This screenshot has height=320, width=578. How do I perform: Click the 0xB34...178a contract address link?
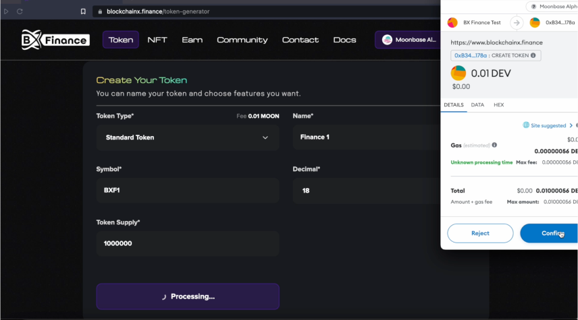pyautogui.click(x=471, y=55)
